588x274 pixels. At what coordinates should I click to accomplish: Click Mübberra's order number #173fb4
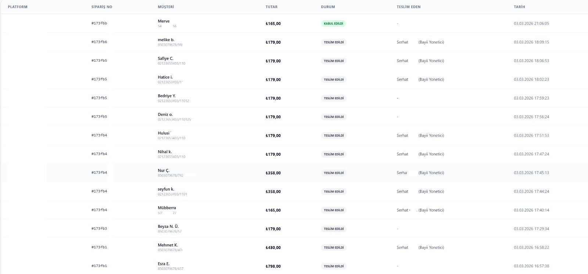click(x=99, y=210)
